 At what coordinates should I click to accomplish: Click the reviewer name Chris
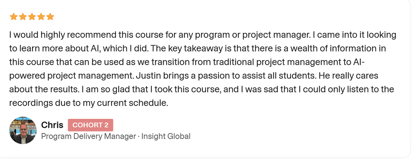(52, 125)
